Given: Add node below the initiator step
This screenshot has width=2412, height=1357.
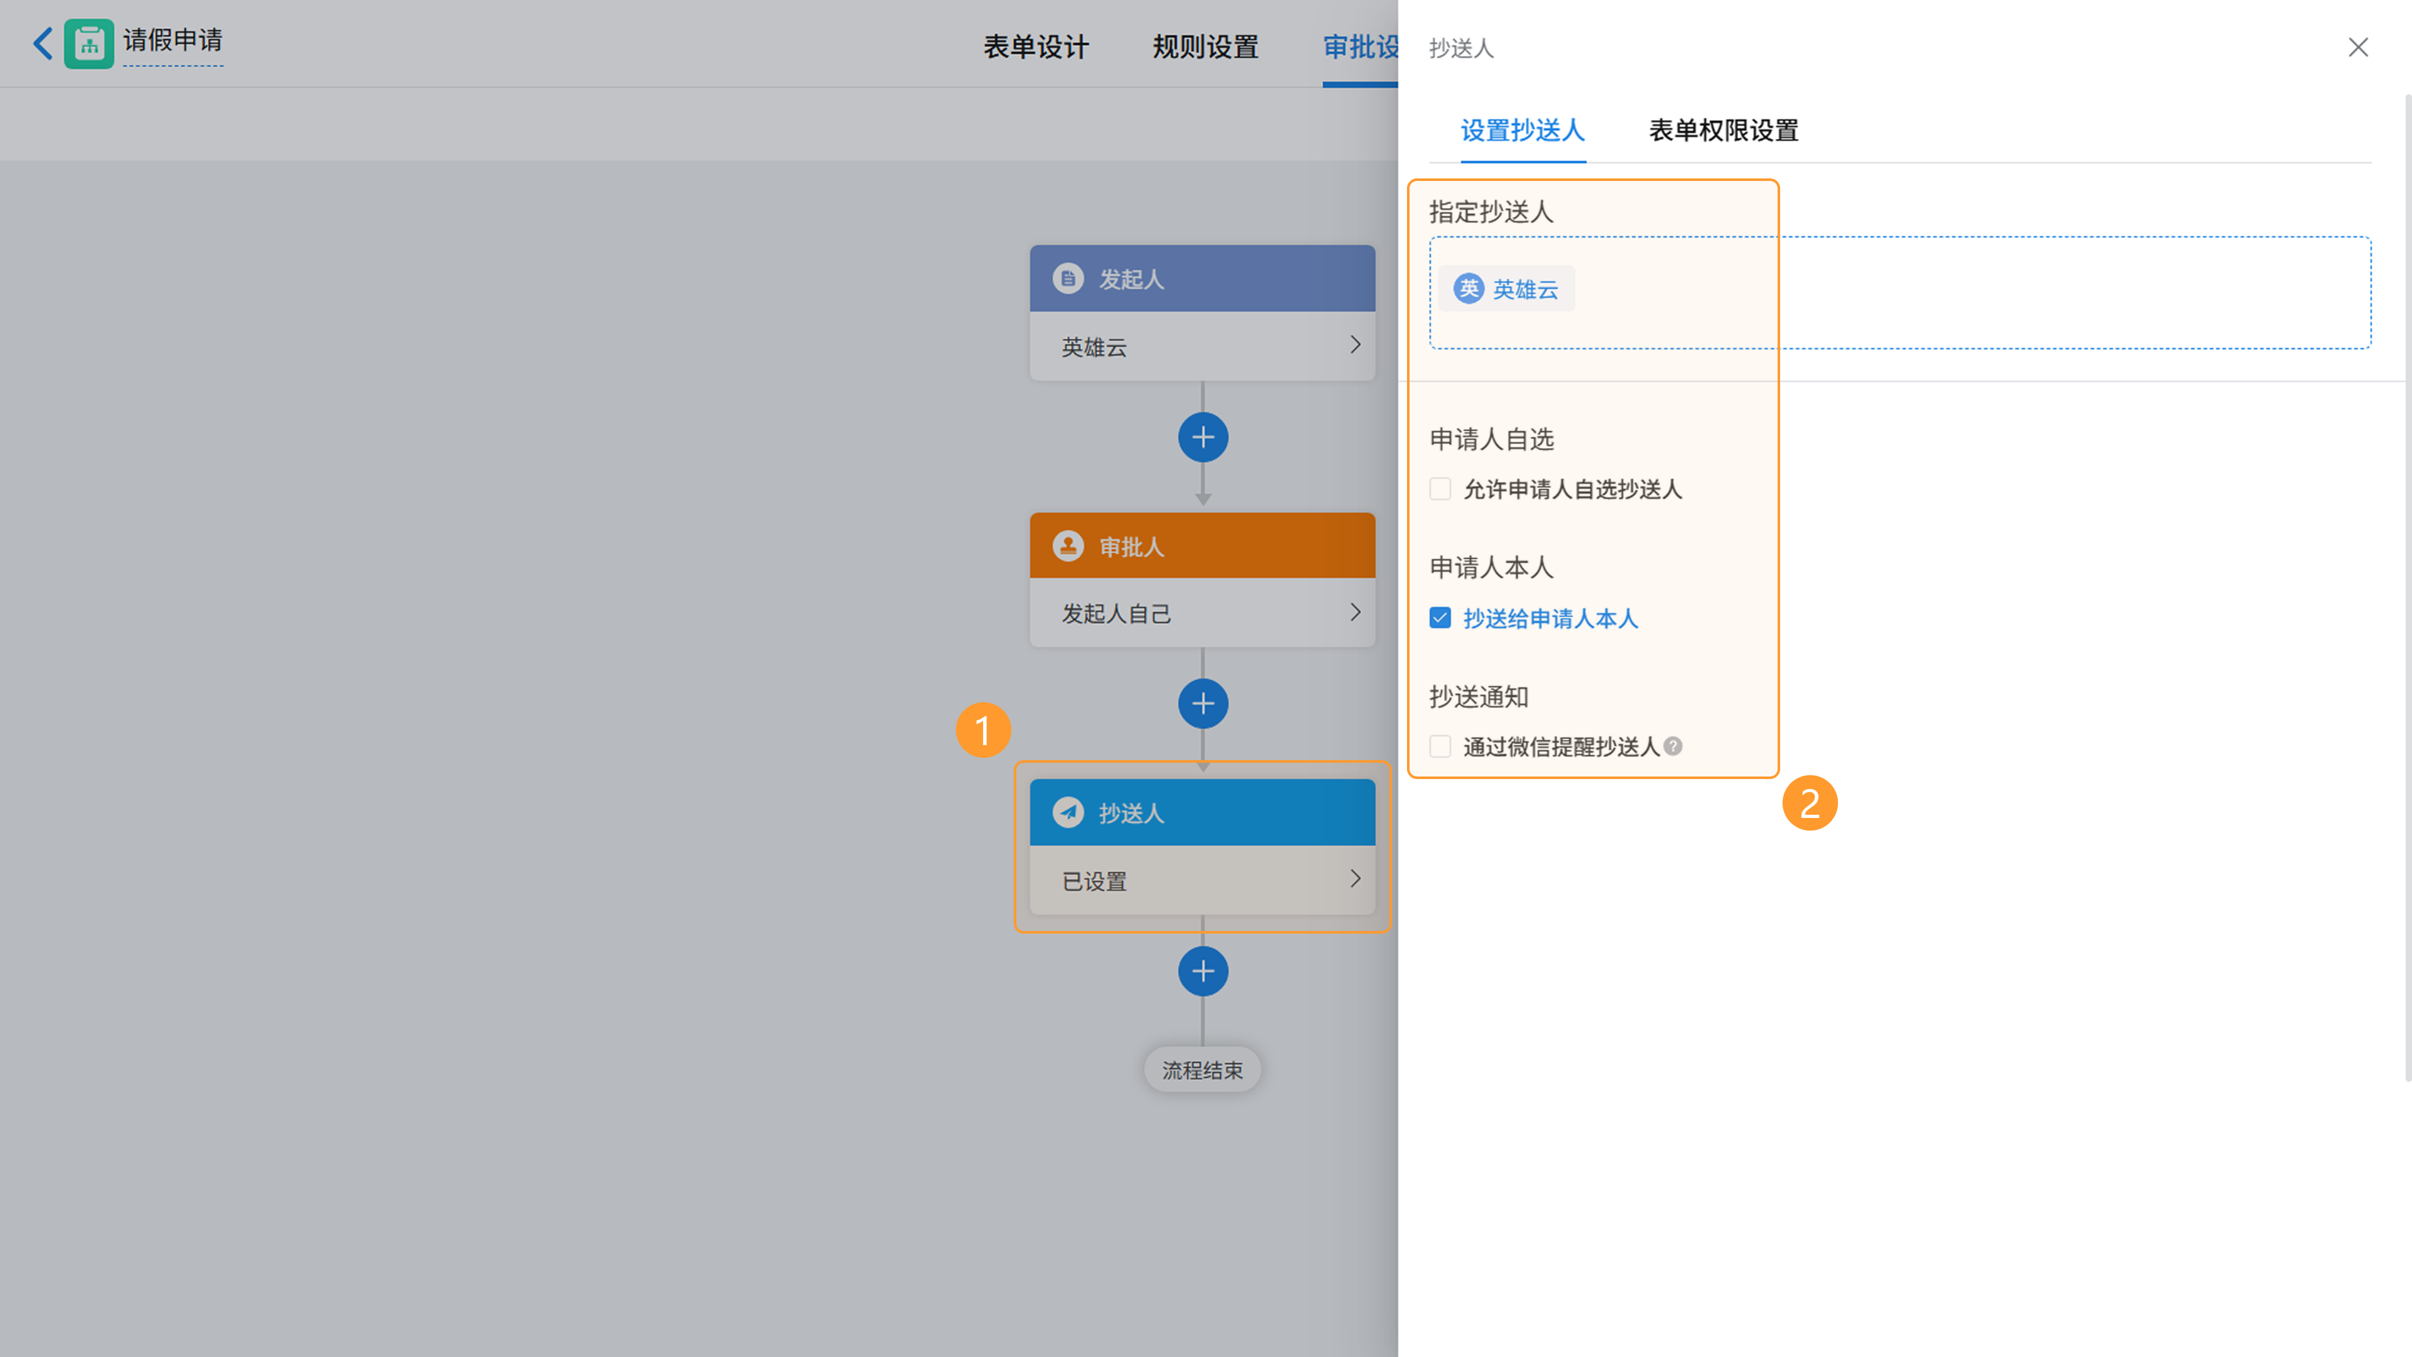Looking at the screenshot, I should (1202, 437).
